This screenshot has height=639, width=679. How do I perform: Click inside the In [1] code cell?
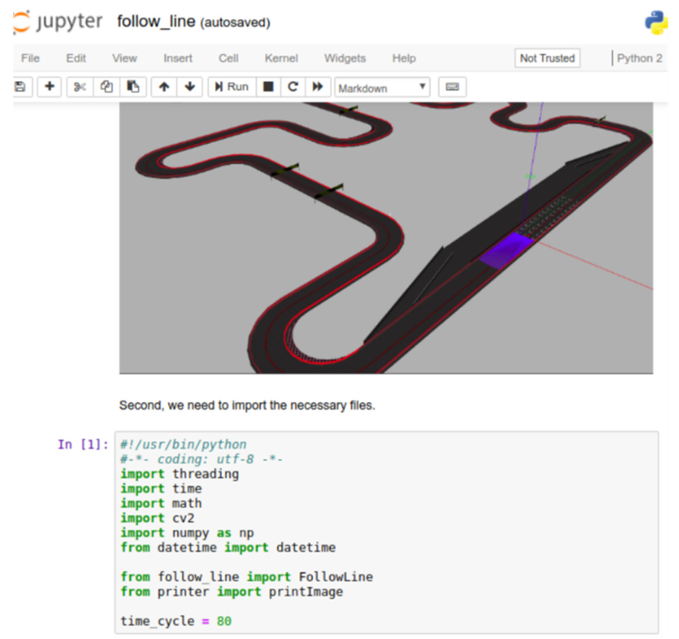(386, 533)
